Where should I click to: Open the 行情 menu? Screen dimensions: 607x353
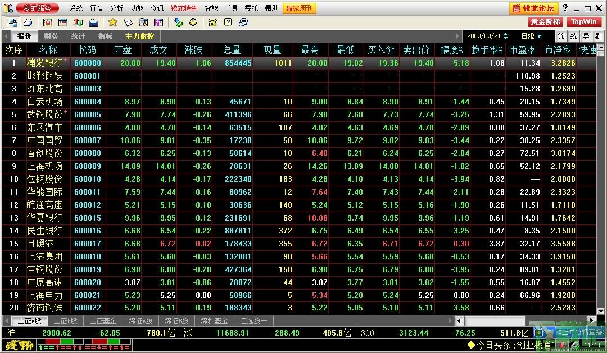pos(97,8)
